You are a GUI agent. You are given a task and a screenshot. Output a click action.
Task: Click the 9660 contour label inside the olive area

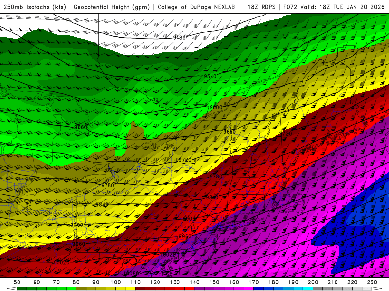click(x=229, y=132)
